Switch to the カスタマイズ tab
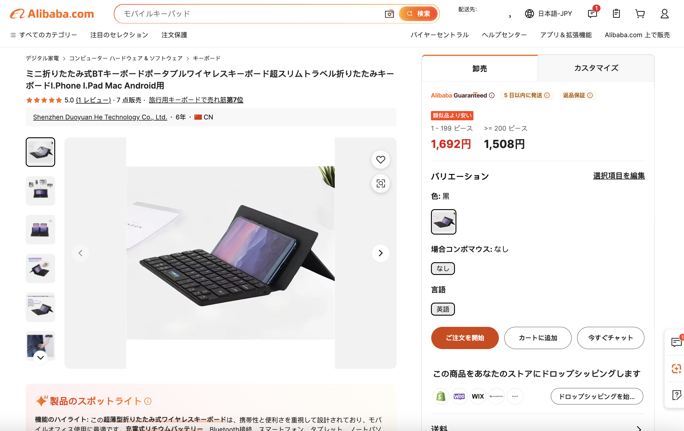Viewport: 684px width, 431px height. pyautogui.click(x=596, y=68)
